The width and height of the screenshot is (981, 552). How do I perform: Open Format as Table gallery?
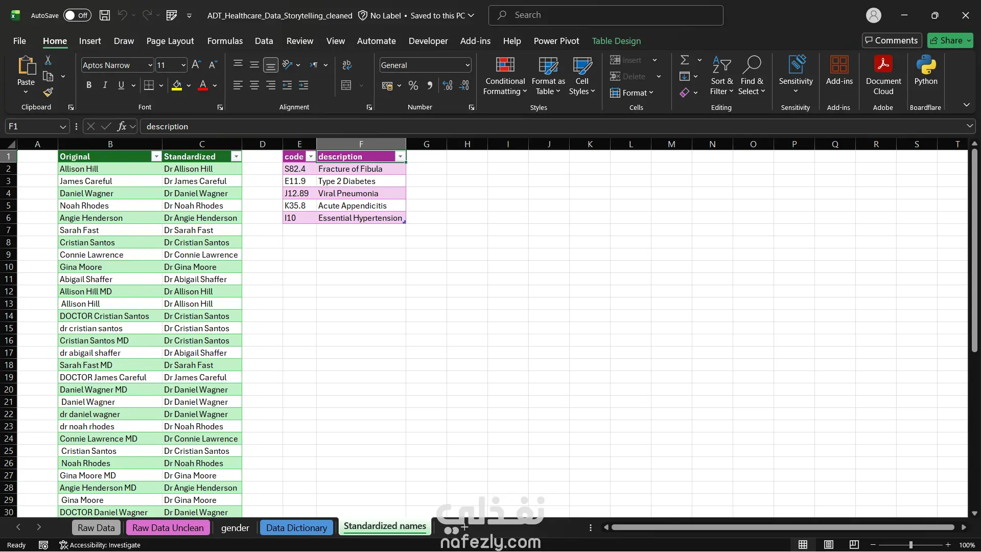[x=548, y=76]
